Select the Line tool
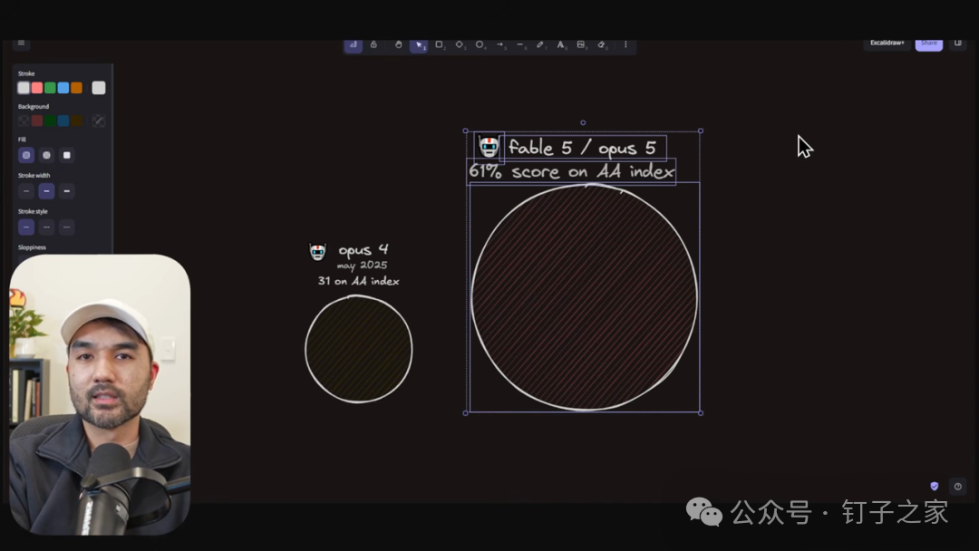 click(520, 45)
